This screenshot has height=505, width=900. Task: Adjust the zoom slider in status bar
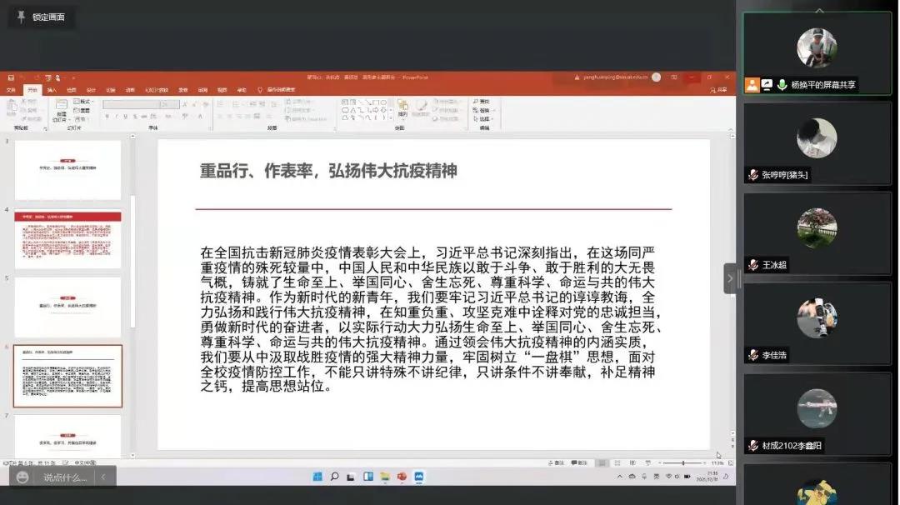(683, 462)
